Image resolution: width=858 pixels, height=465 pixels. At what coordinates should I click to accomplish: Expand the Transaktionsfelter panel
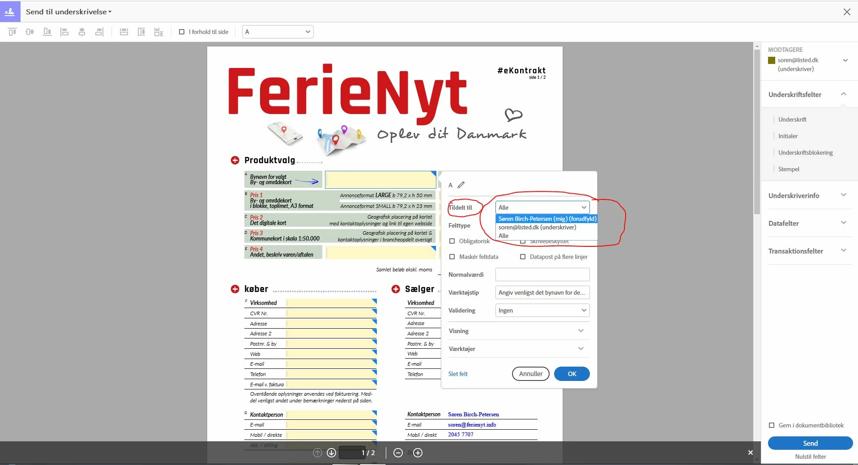[843, 251]
